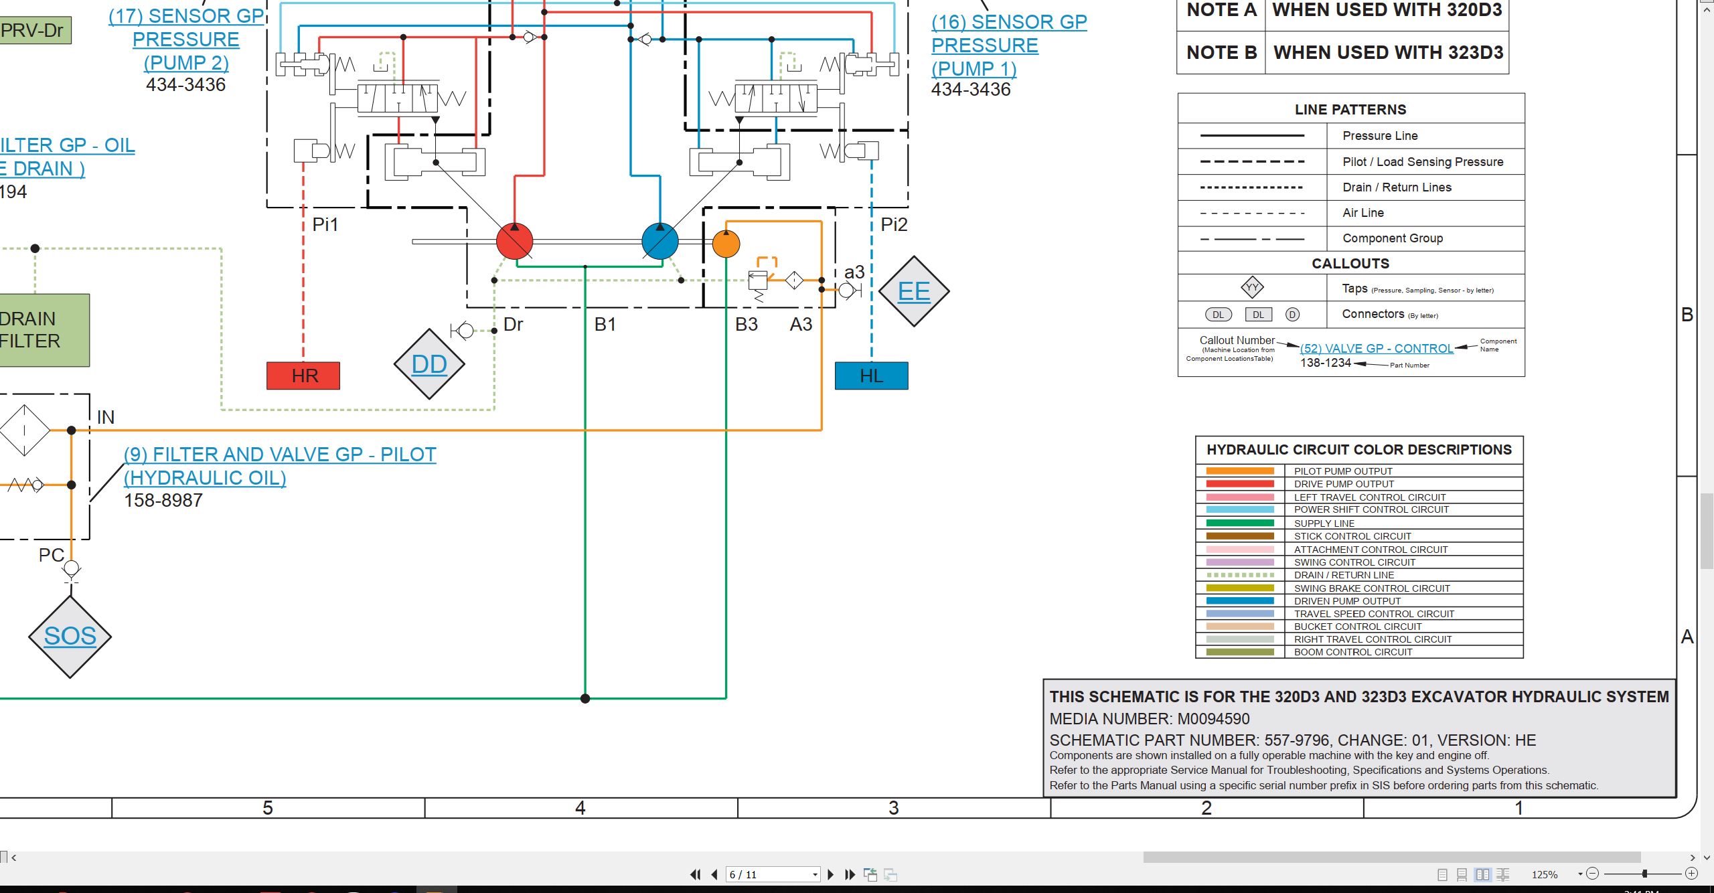Click the vertical scrollbar down arrow
Screen dimensions: 1714x893
pyautogui.click(x=1707, y=857)
